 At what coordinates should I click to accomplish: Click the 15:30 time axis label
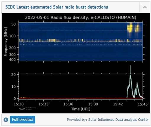click(x=19, y=104)
